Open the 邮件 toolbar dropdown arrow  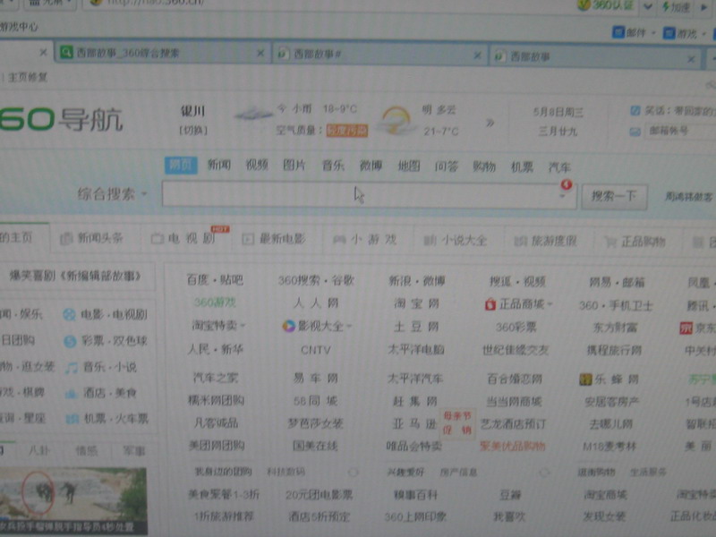click(x=653, y=33)
